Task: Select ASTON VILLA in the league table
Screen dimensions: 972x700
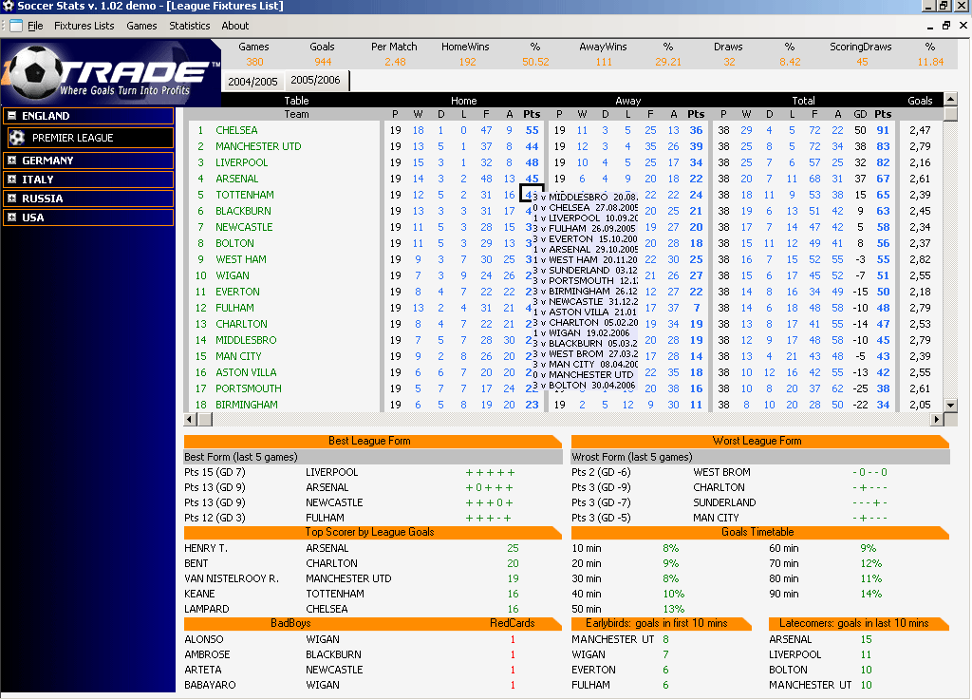Action: tap(246, 372)
